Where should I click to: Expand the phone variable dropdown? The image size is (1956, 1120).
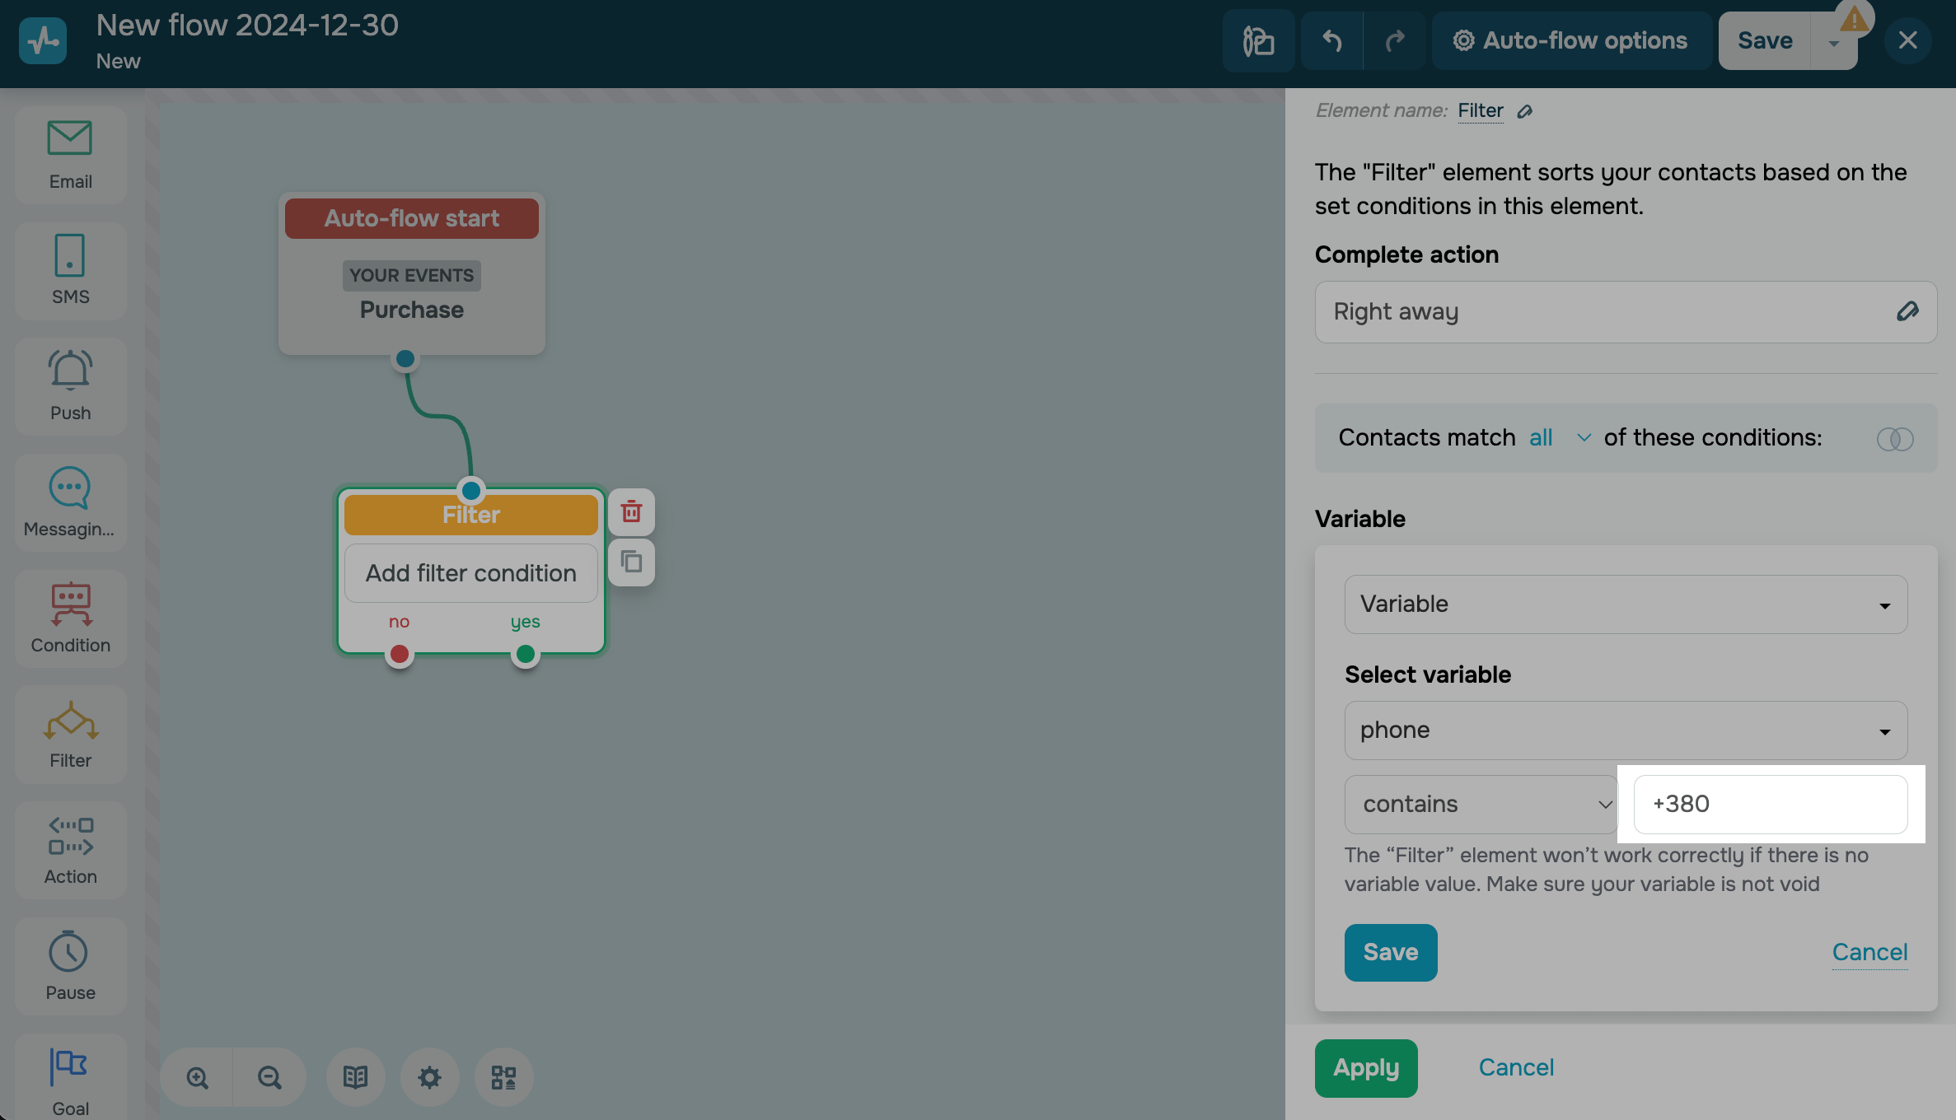click(x=1626, y=730)
